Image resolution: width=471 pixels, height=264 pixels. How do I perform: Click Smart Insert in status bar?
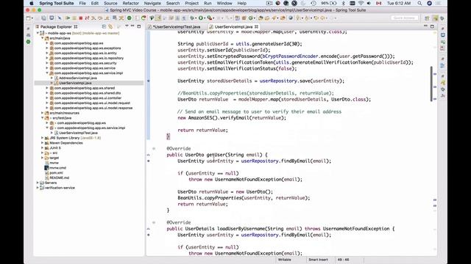318,260
